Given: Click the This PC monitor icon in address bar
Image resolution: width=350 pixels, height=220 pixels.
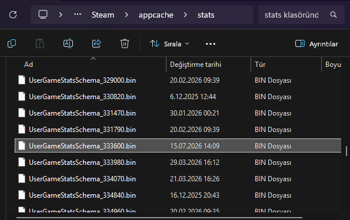Looking at the screenshot, I should coord(43,15).
